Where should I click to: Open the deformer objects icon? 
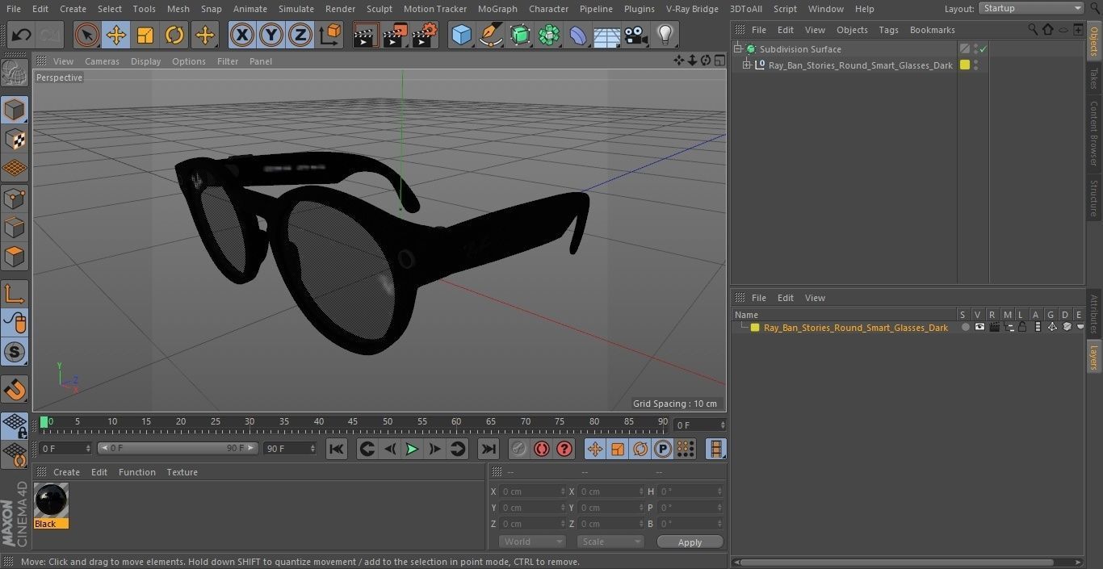tap(578, 36)
